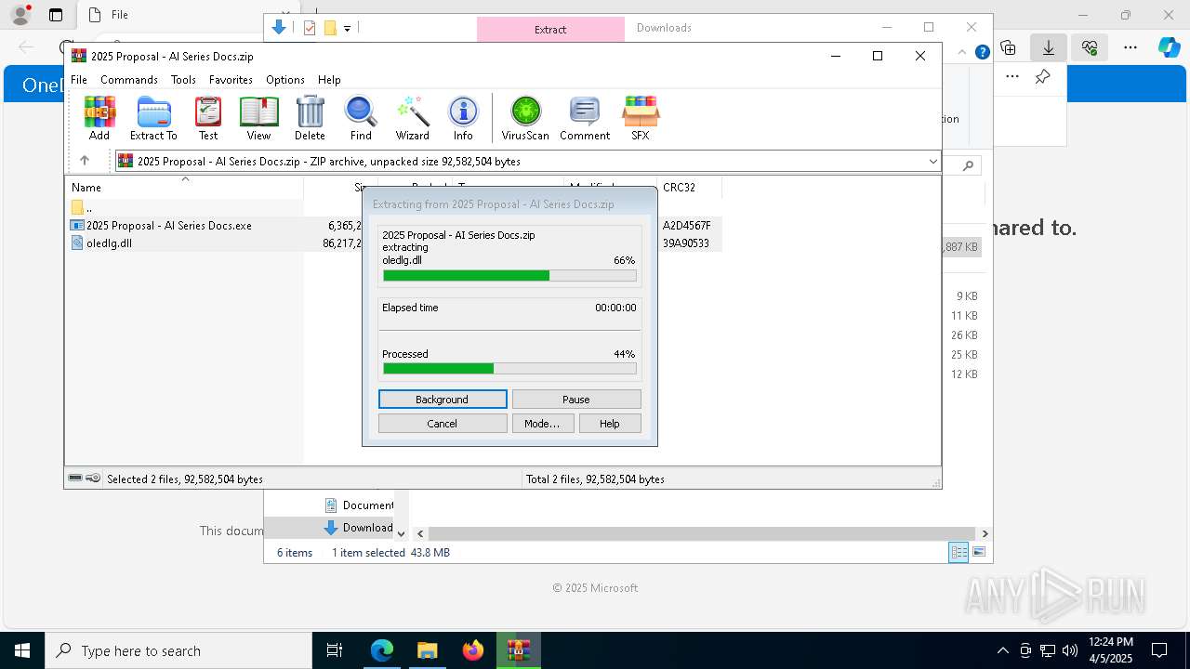Click the Processed total progress bar

(x=509, y=369)
